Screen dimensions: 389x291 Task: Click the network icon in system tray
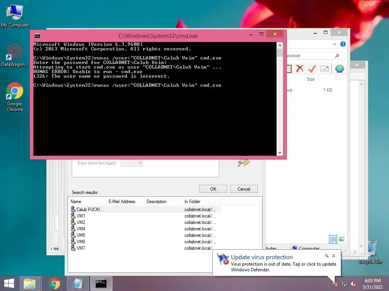coord(344,284)
